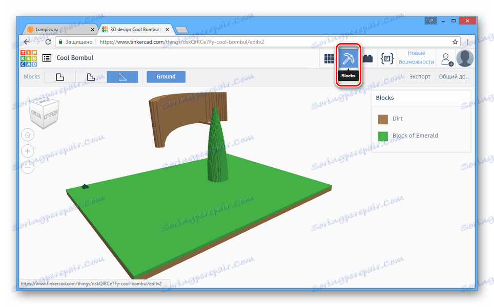Select the Blocks pickaxe mode
Screen dimensions: 494x307
tap(348, 58)
